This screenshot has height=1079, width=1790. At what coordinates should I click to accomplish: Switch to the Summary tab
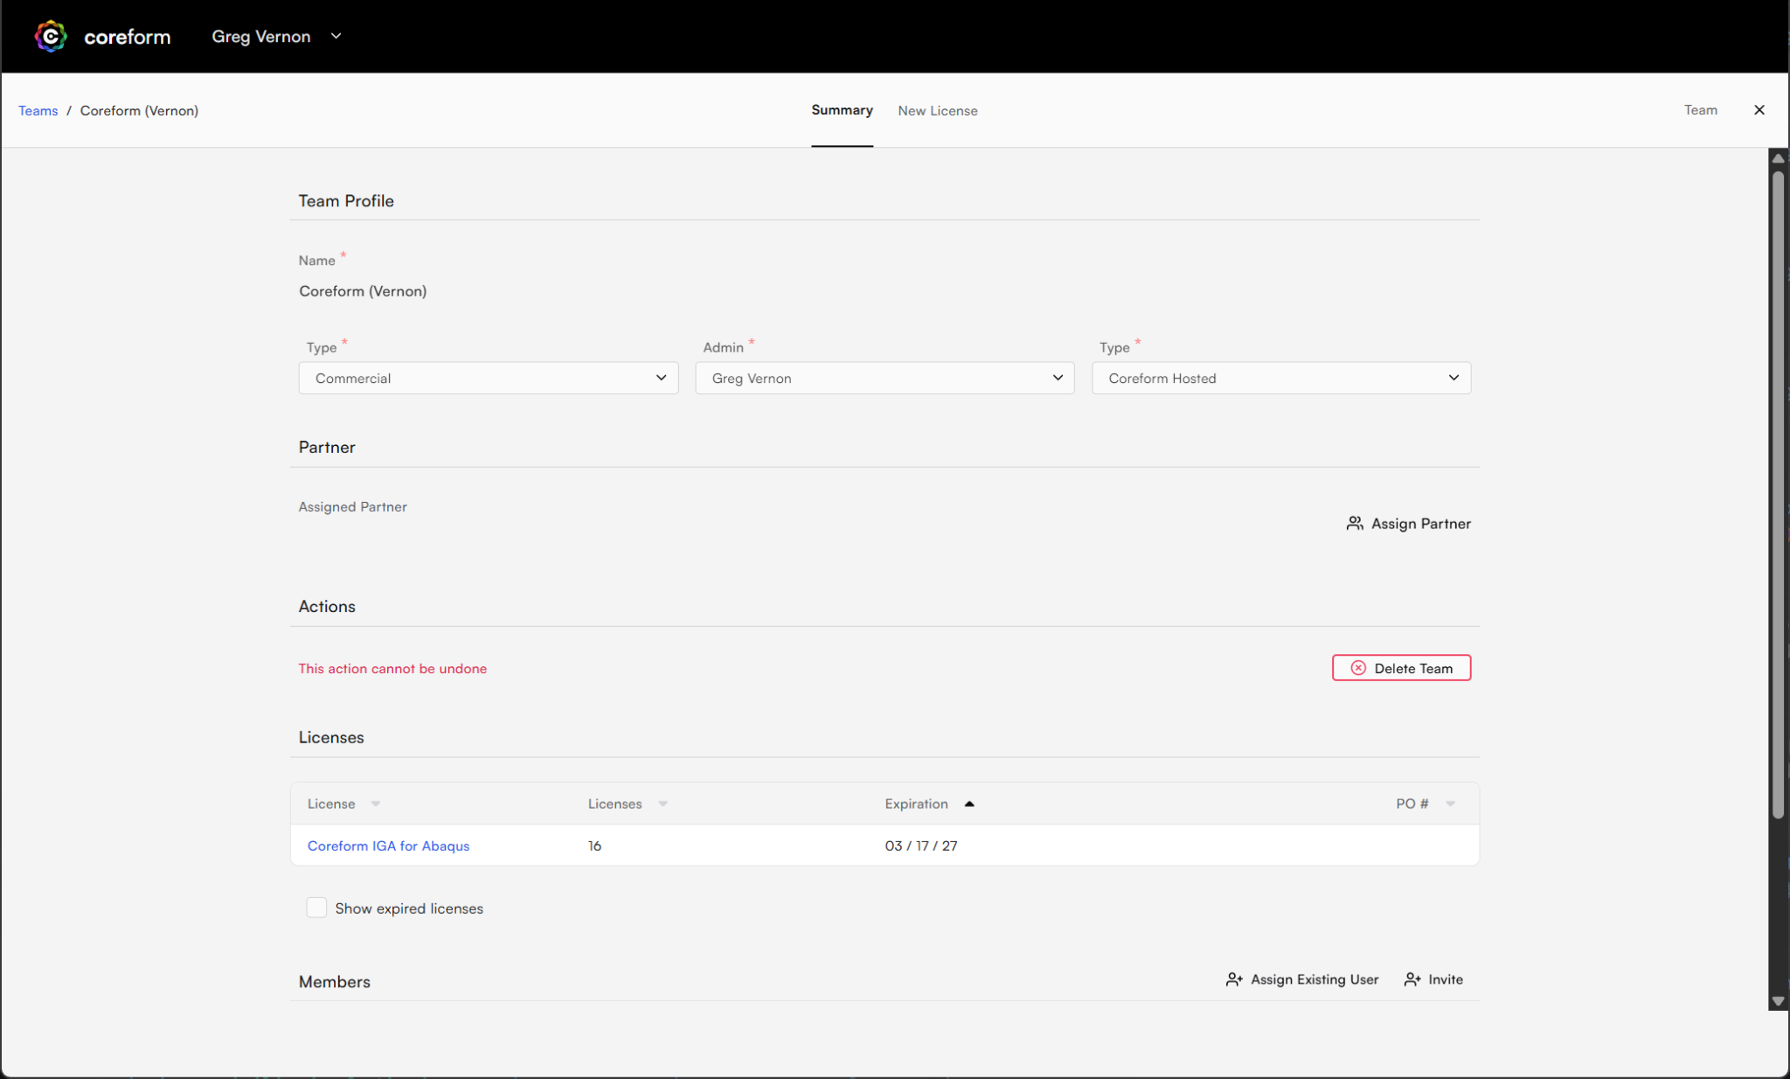842,110
